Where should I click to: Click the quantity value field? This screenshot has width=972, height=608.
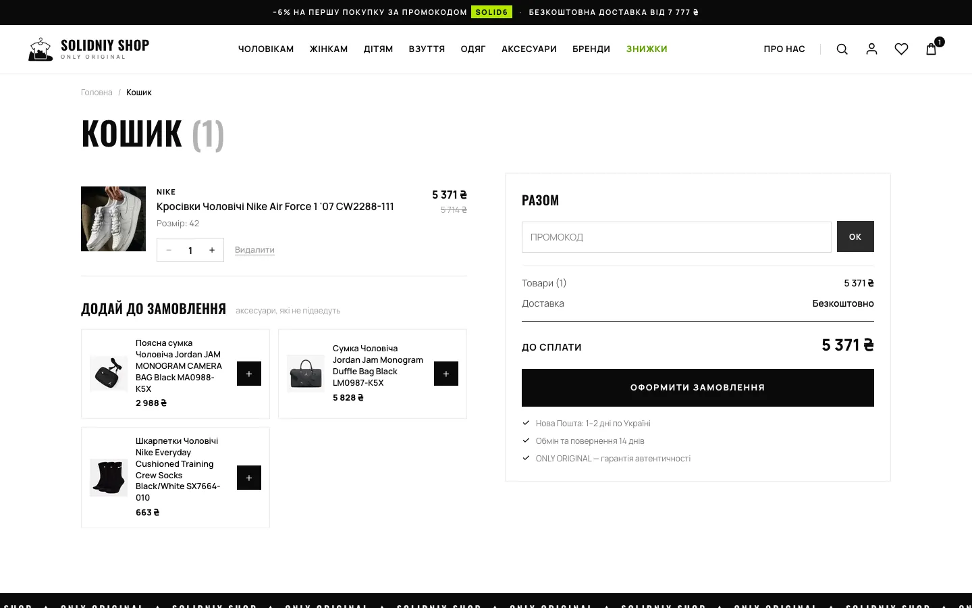click(x=190, y=250)
